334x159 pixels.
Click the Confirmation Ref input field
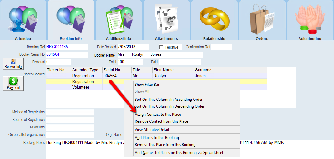pyautogui.click(x=222, y=47)
